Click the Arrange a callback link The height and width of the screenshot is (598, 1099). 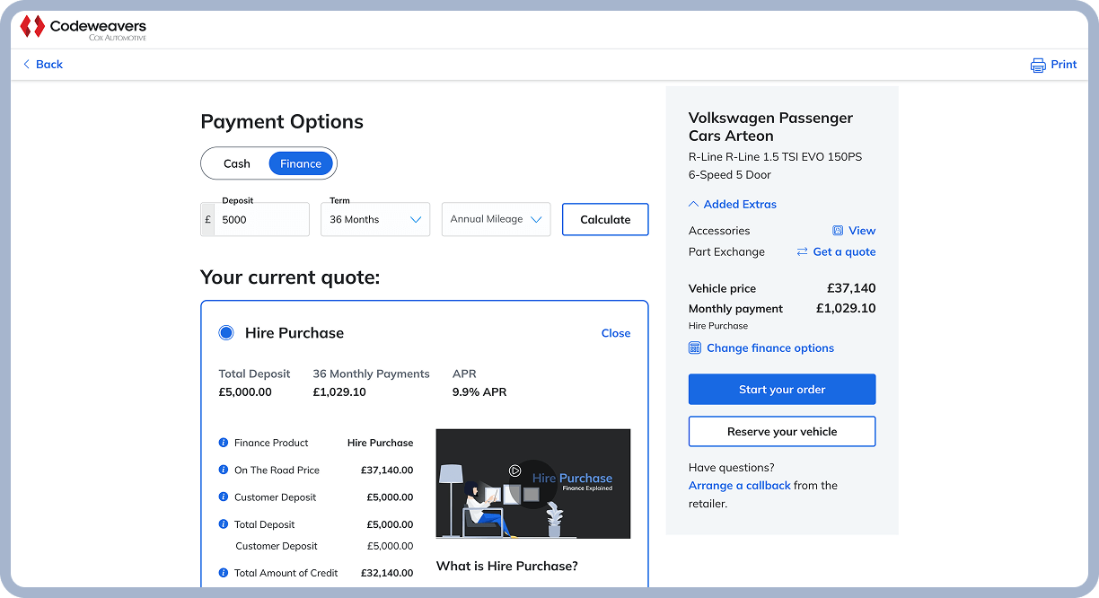(x=740, y=486)
